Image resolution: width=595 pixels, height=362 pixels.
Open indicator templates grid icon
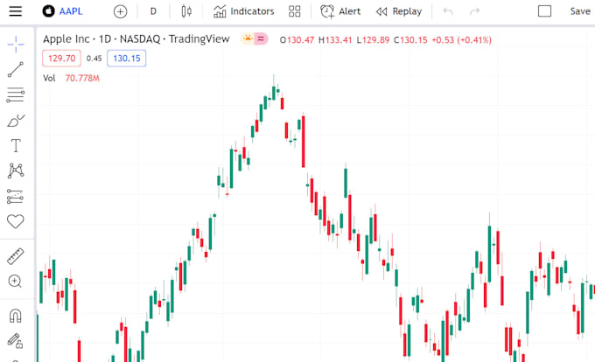pos(295,11)
